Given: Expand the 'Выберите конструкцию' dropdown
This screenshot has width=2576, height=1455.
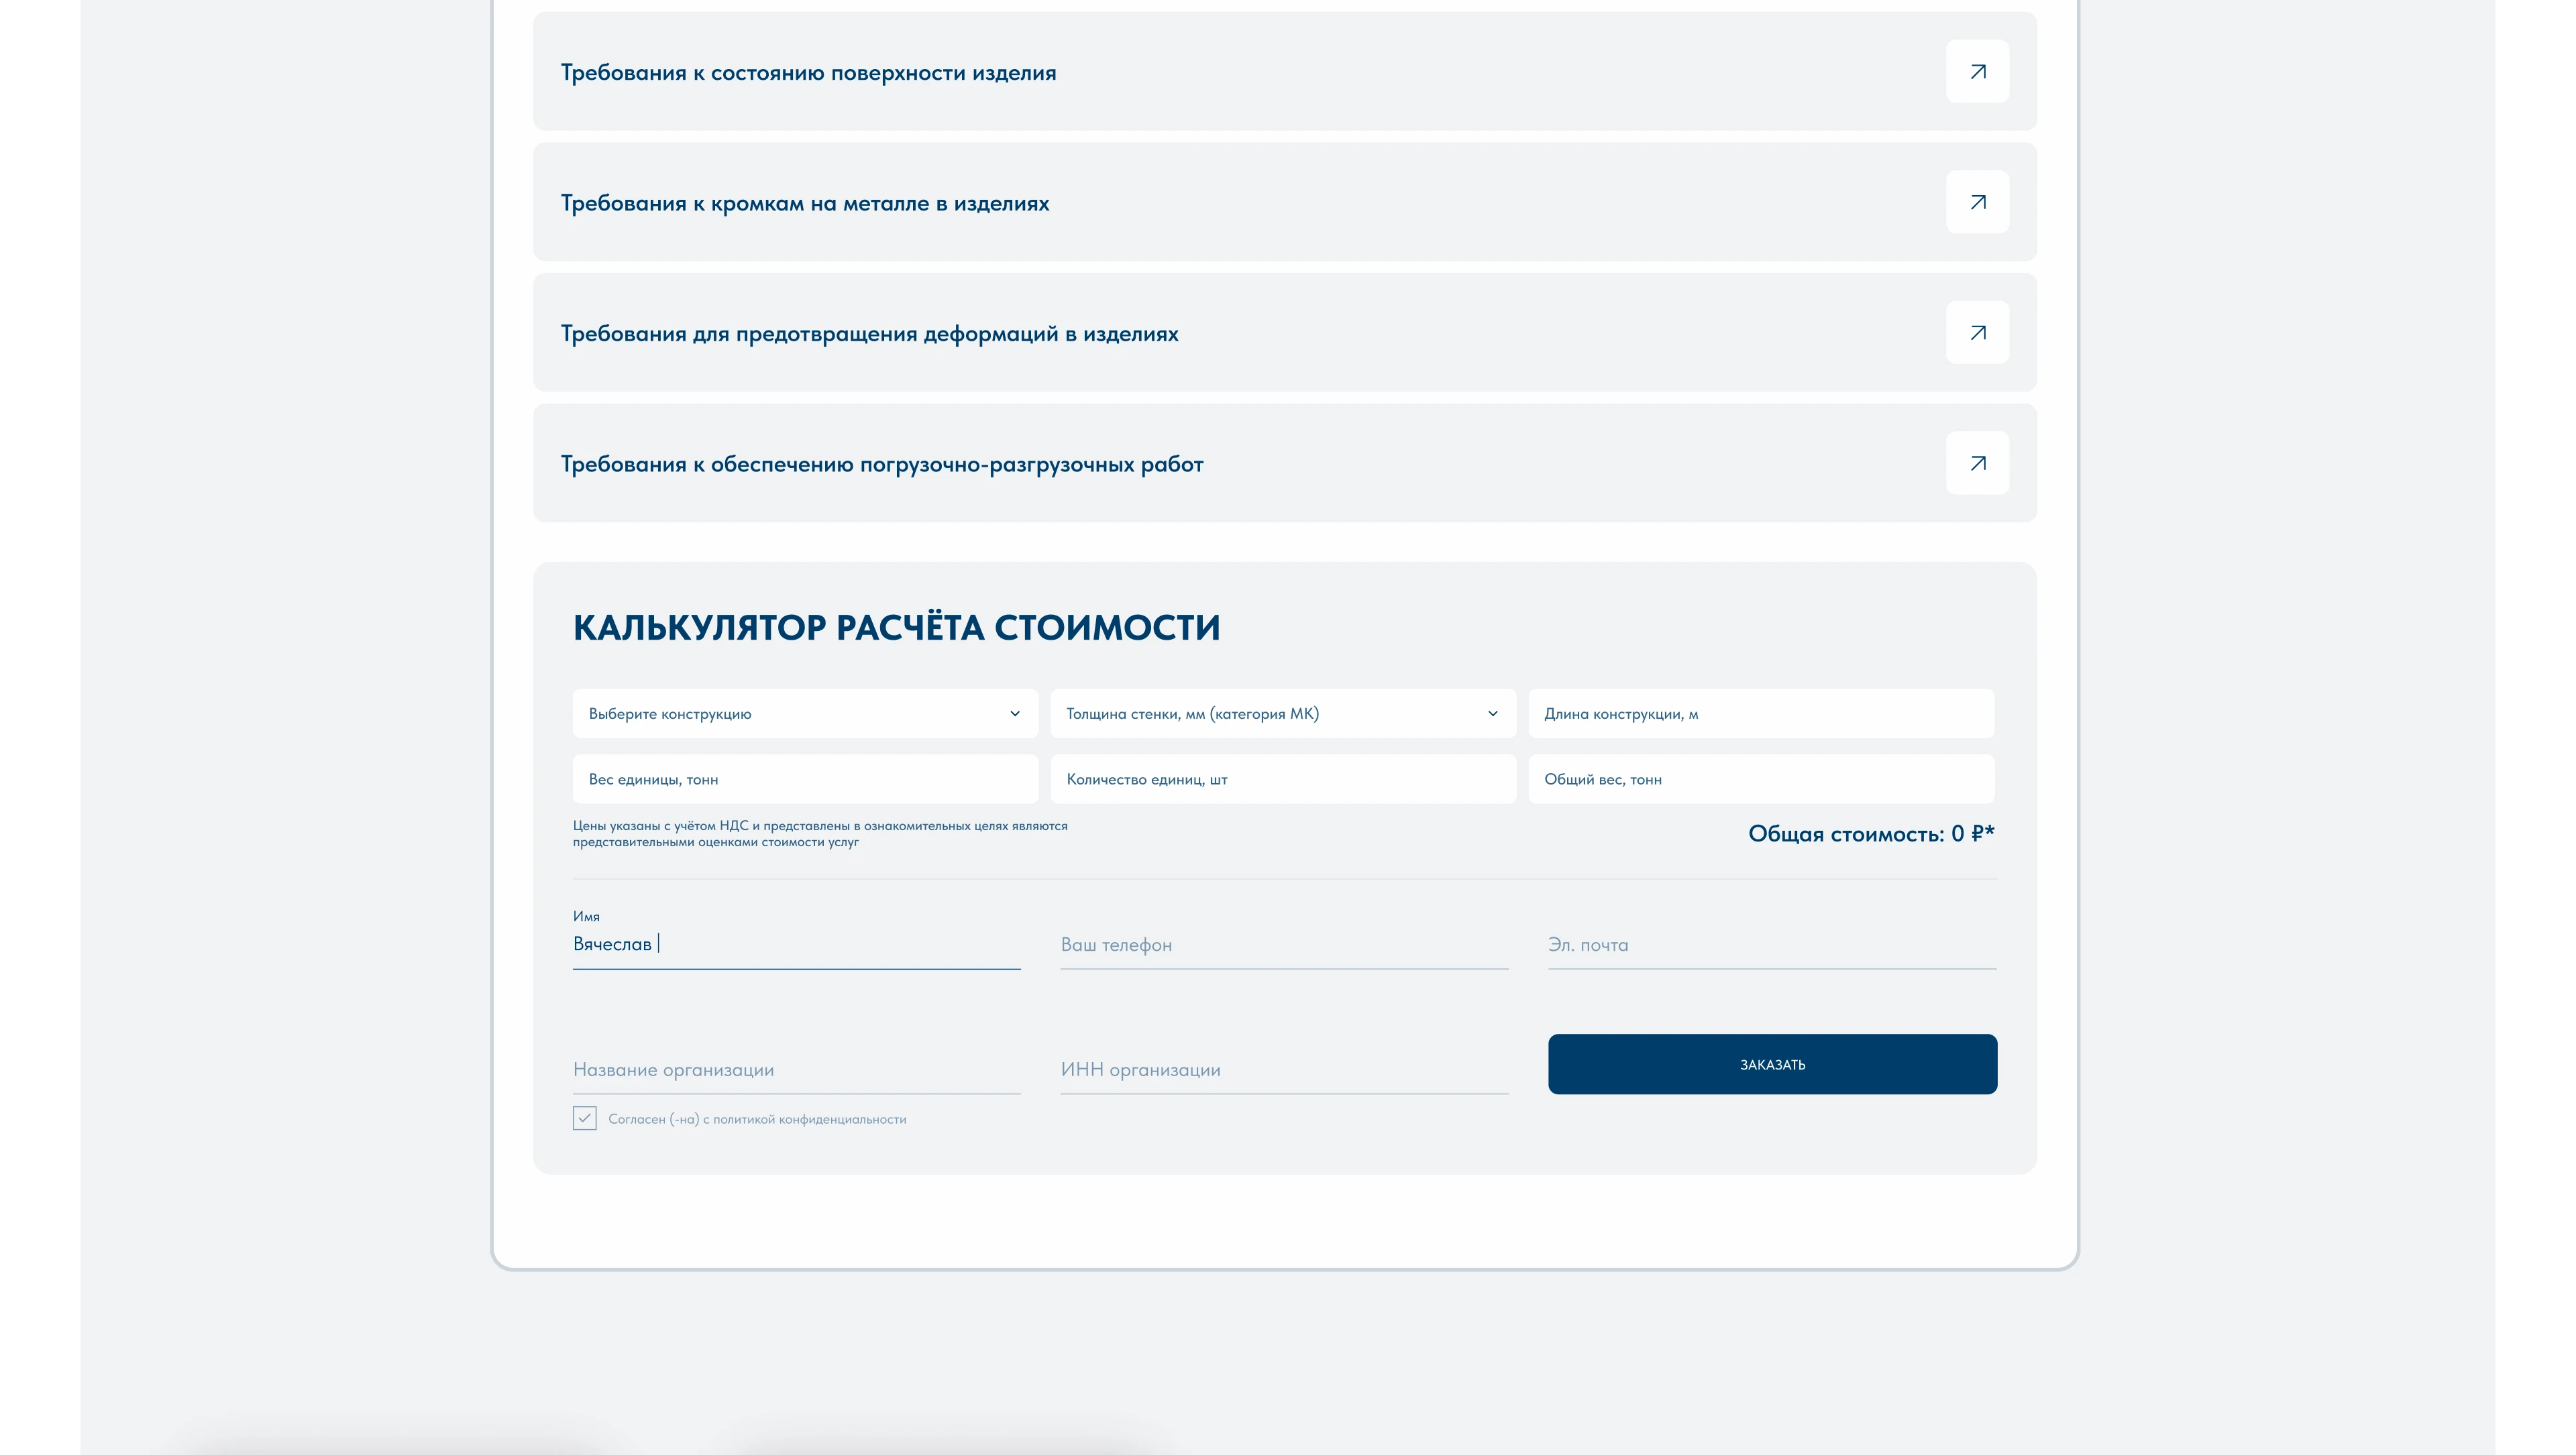Looking at the screenshot, I should coord(804,713).
